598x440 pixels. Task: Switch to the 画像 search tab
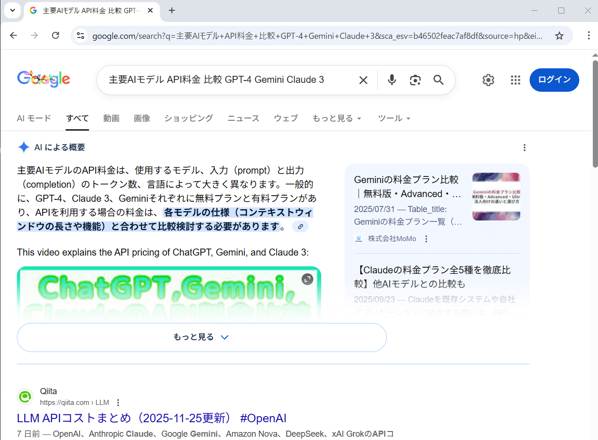coord(142,118)
